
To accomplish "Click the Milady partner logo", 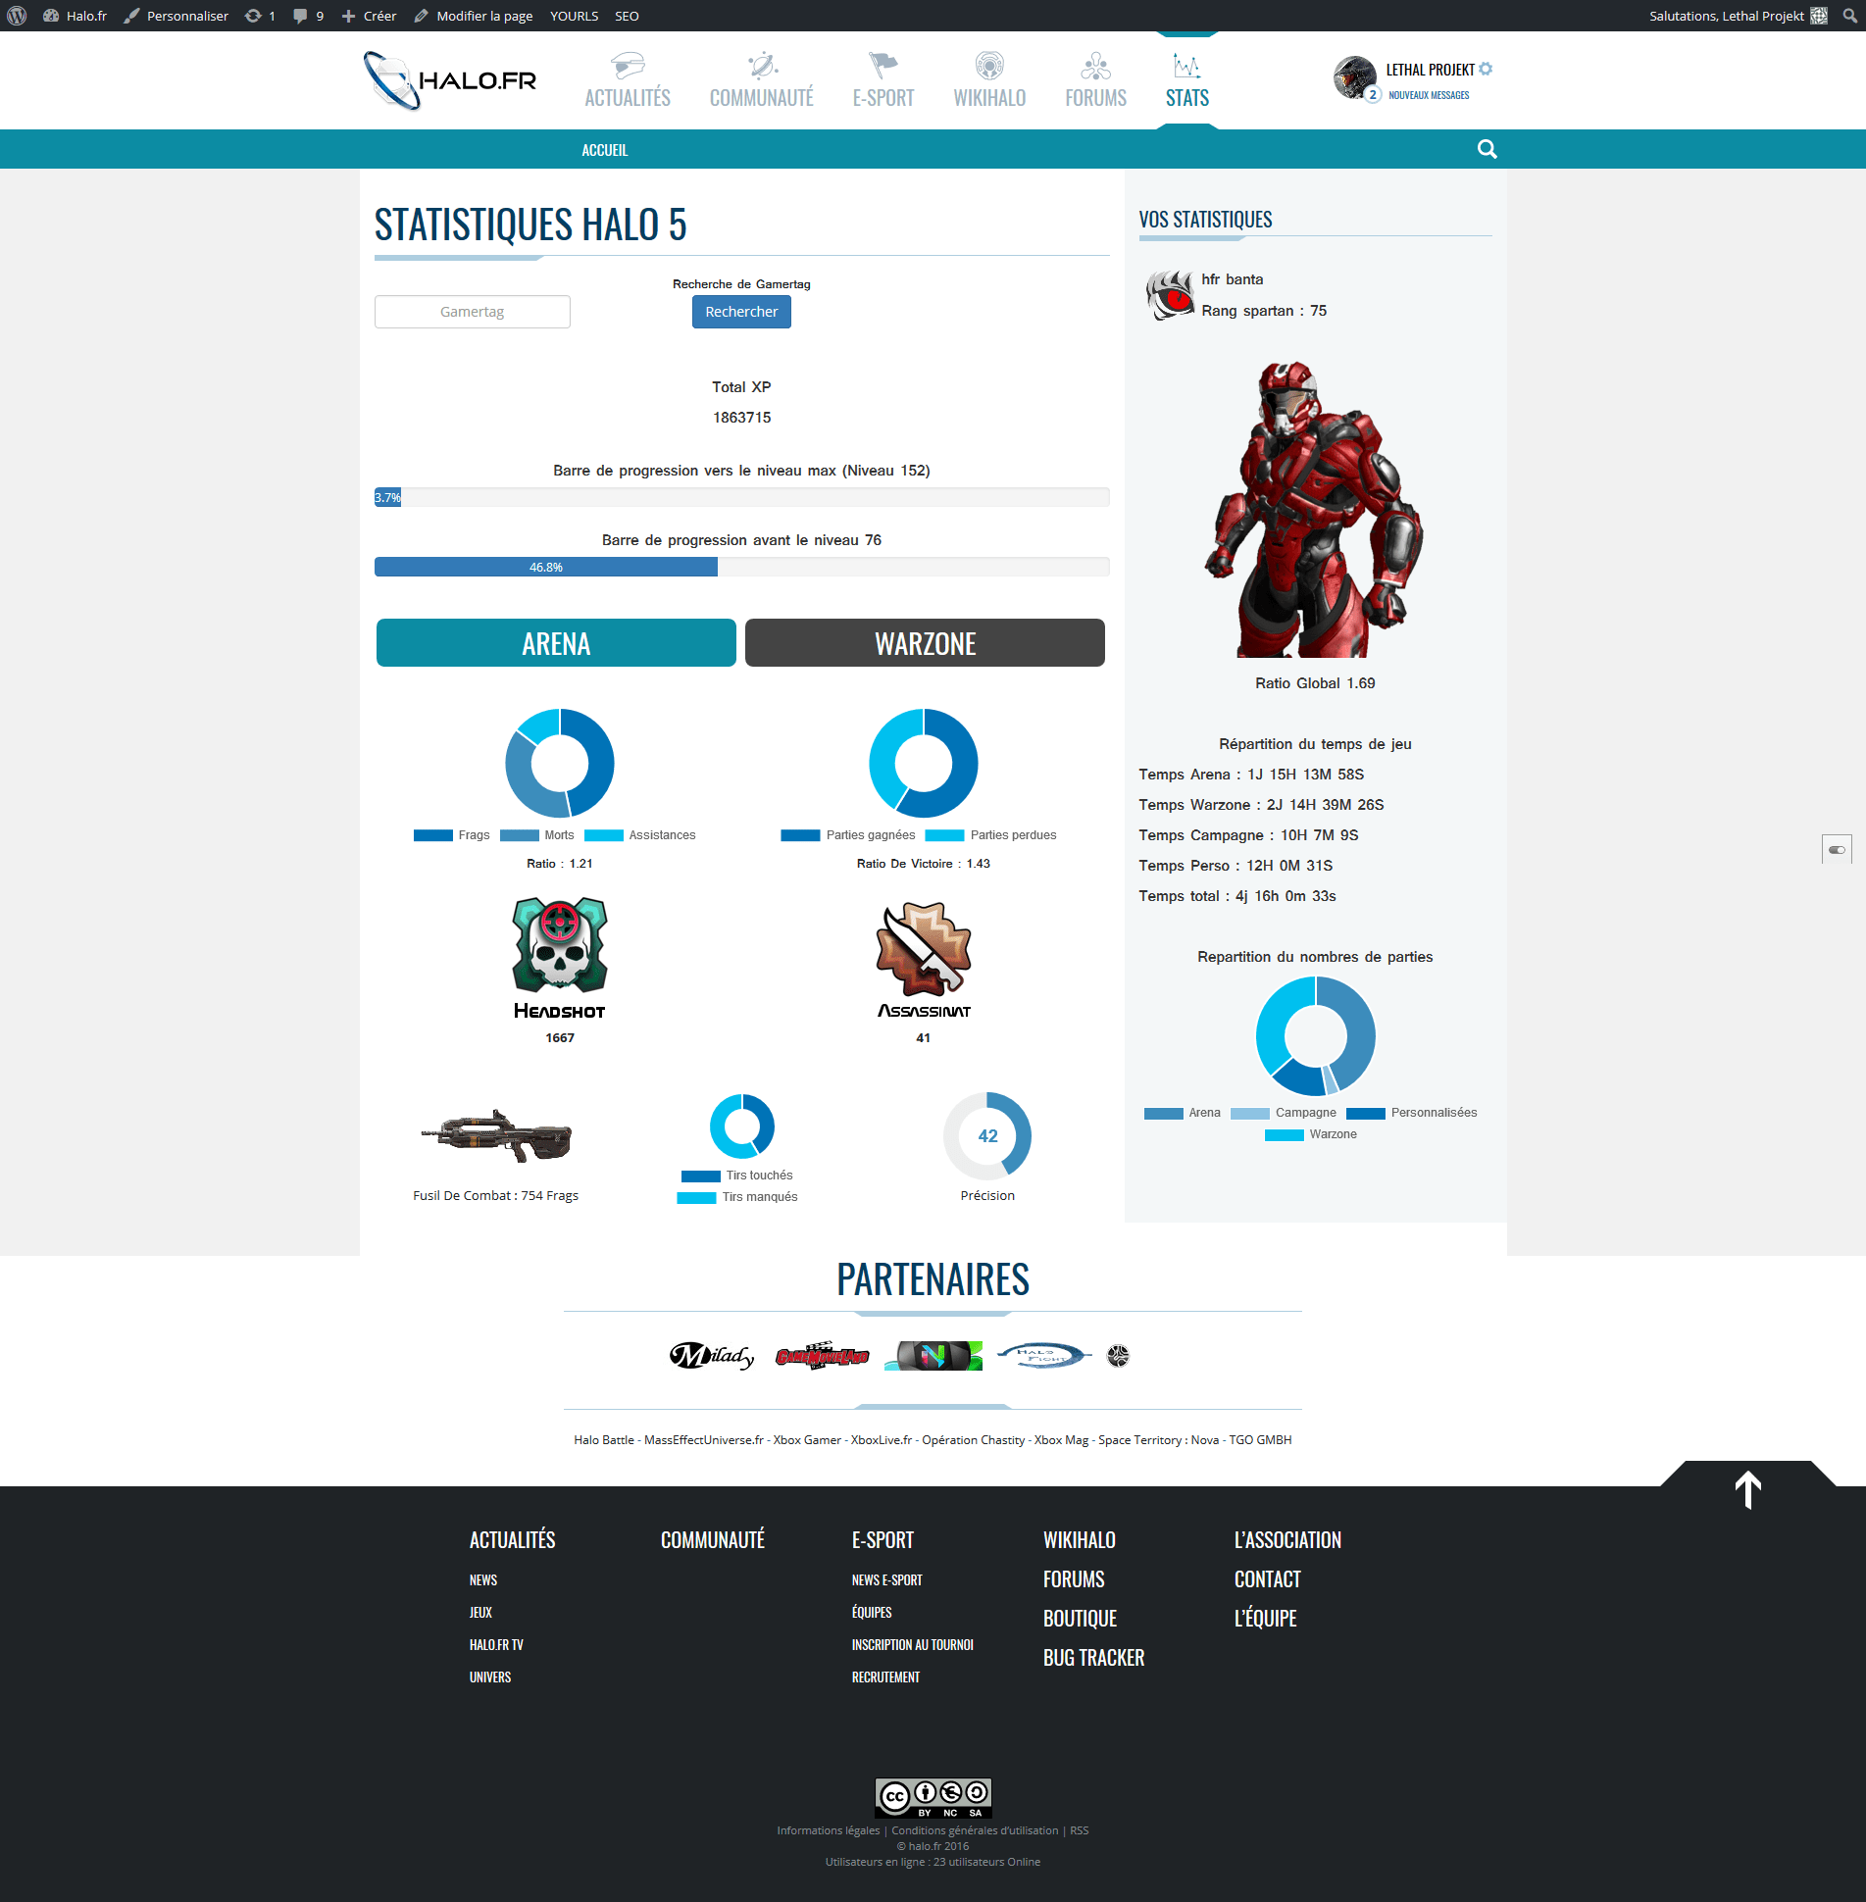I will click(712, 1356).
